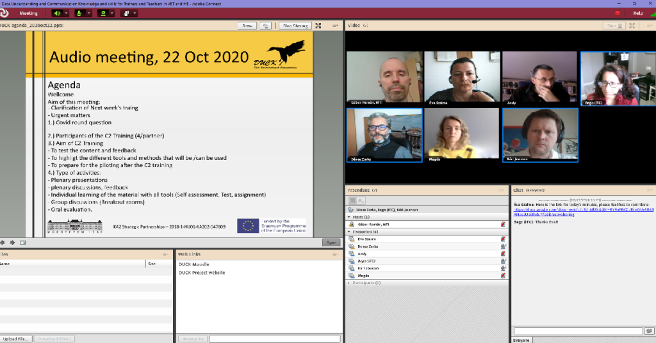Go to the next slide arrow
The height and width of the screenshot is (343, 656).
(12, 243)
